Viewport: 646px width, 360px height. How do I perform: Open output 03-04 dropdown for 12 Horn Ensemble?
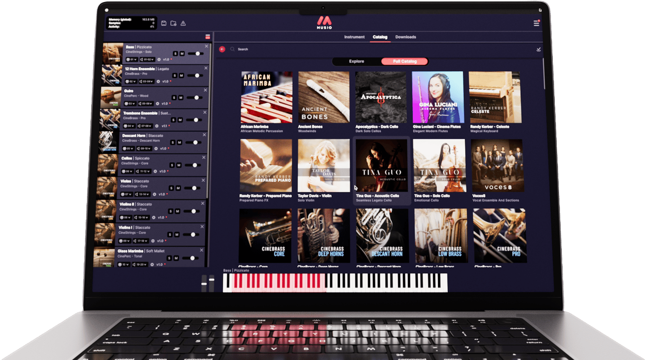[146, 81]
